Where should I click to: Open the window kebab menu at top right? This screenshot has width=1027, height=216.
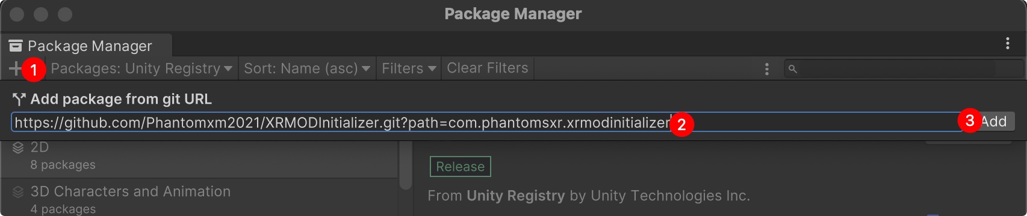(x=1007, y=43)
